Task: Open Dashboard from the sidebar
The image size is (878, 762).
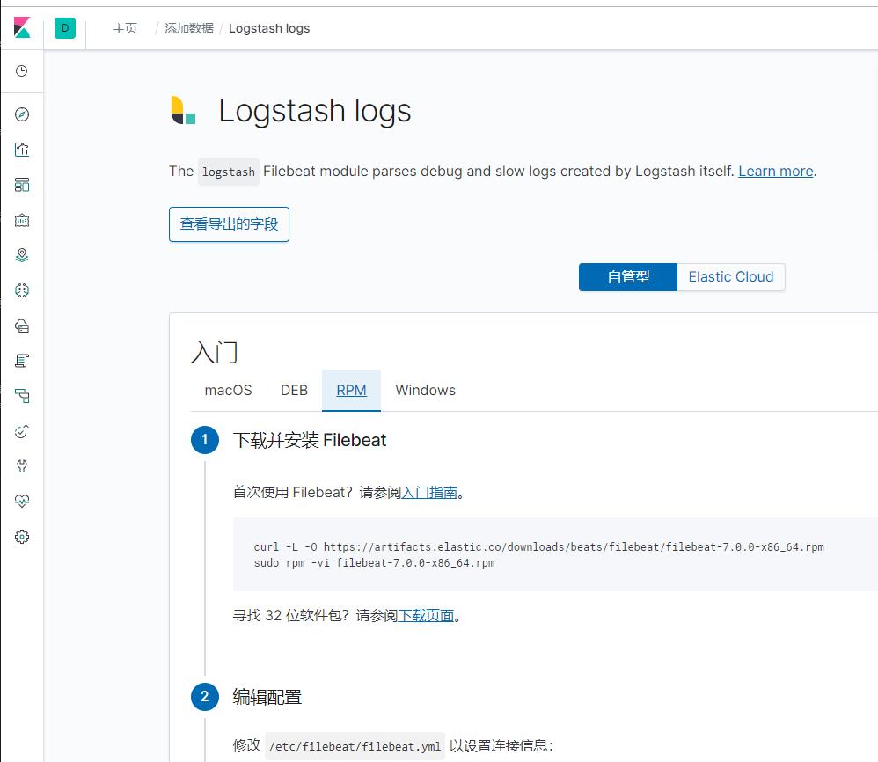Action: pos(22,185)
